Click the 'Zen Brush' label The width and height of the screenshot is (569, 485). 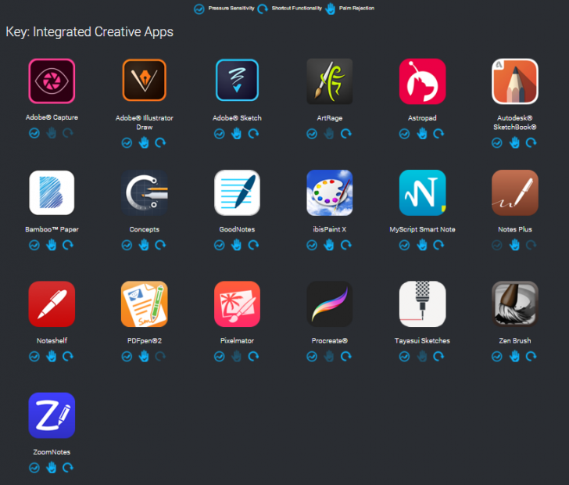[x=515, y=340]
